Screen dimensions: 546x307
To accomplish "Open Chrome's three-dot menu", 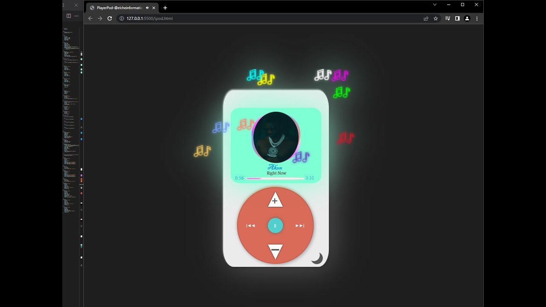I will 477,18.
